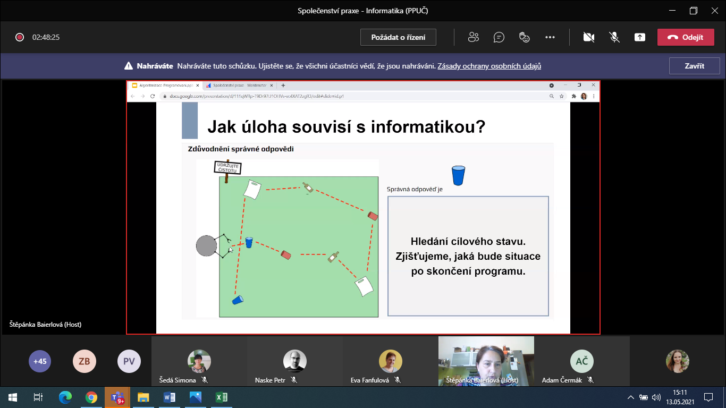Click the Požádat o řízení button
The width and height of the screenshot is (726, 408).
coord(399,37)
